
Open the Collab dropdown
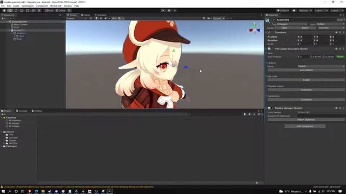point(283,11)
